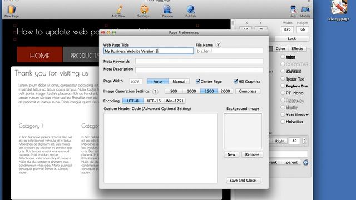Choose 1000 image generation size
Screen dimensions: 356x200
pos(191,91)
